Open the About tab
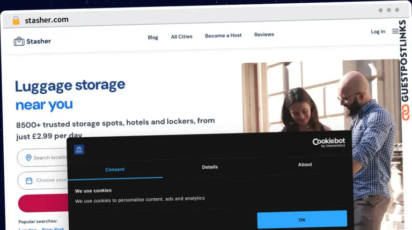Image resolution: width=412 pixels, height=230 pixels. pyautogui.click(x=305, y=165)
